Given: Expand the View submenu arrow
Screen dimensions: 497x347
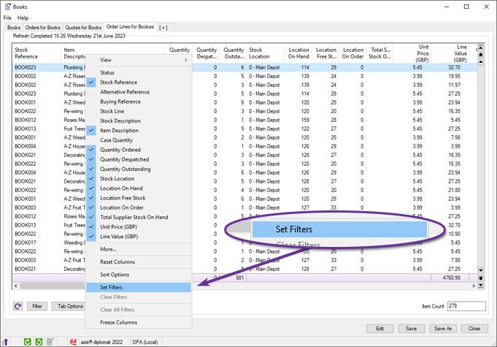Looking at the screenshot, I should point(186,60).
